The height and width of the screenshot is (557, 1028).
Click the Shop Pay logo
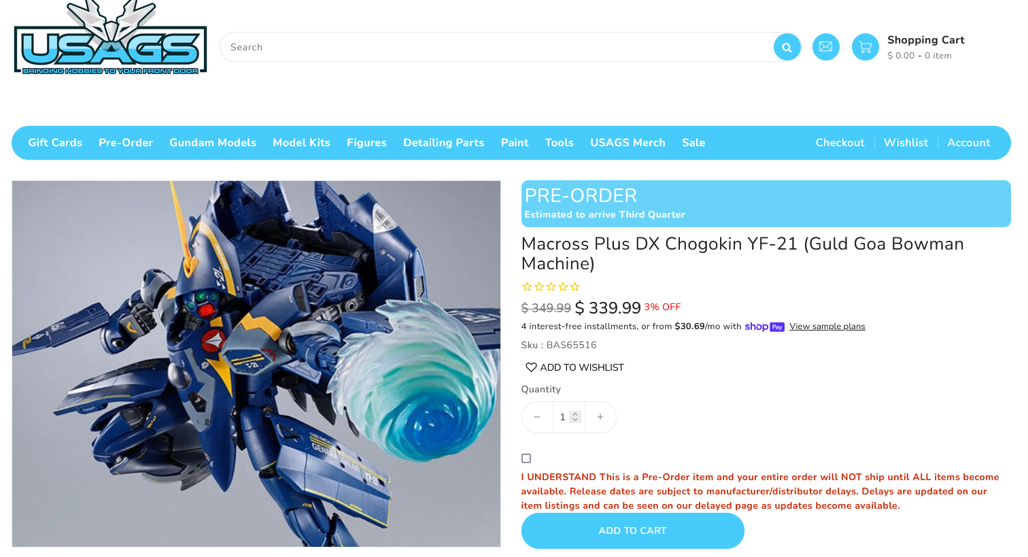[x=764, y=327]
